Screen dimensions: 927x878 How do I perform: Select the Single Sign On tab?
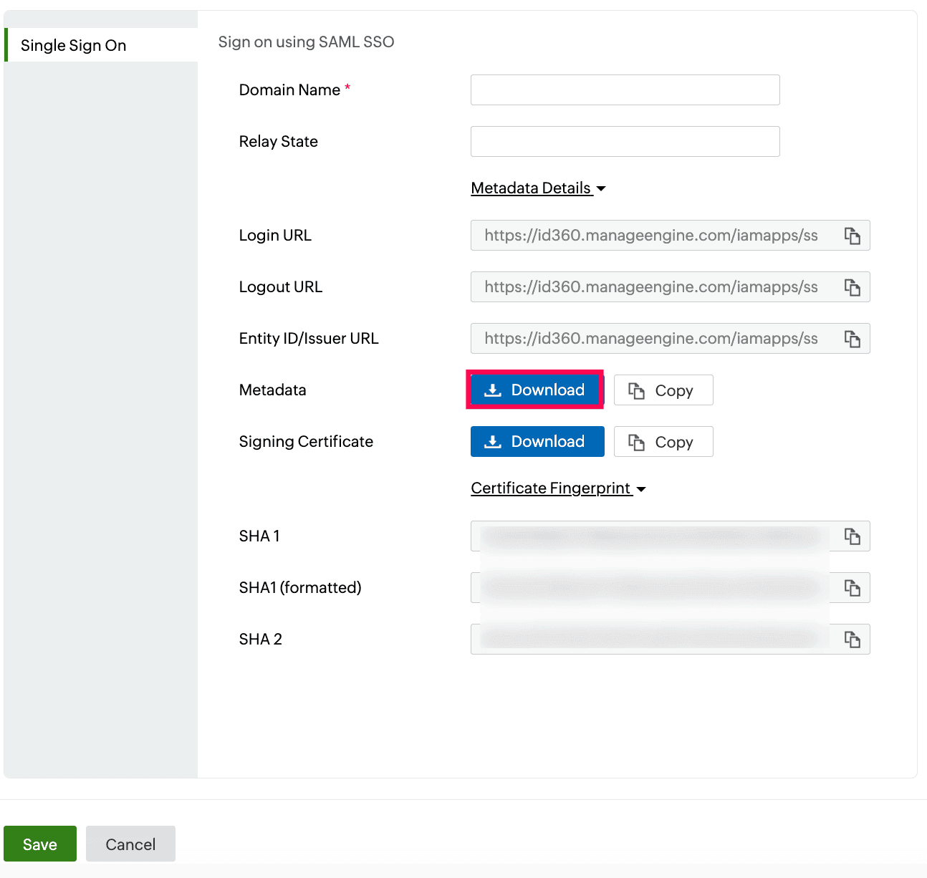(x=74, y=45)
